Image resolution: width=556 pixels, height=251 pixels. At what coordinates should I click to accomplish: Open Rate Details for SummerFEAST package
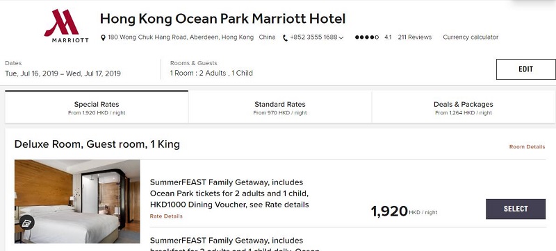[x=166, y=216]
